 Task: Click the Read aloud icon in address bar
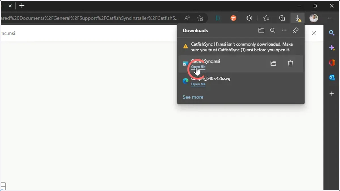(x=187, y=18)
